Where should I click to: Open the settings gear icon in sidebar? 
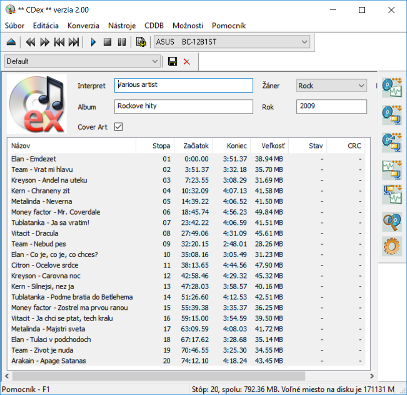click(x=392, y=247)
